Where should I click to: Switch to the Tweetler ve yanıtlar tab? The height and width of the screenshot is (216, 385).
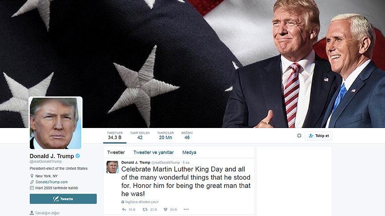[x=153, y=152]
